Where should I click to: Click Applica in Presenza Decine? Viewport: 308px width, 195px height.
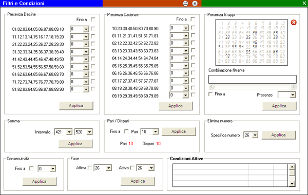click(x=76, y=106)
